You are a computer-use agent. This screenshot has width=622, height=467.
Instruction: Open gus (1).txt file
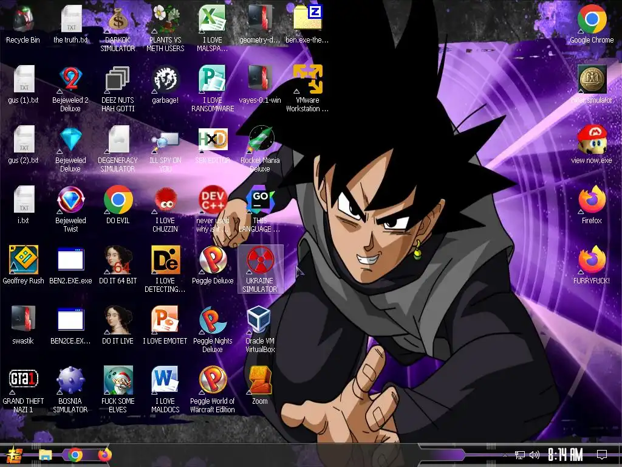pyautogui.click(x=23, y=85)
